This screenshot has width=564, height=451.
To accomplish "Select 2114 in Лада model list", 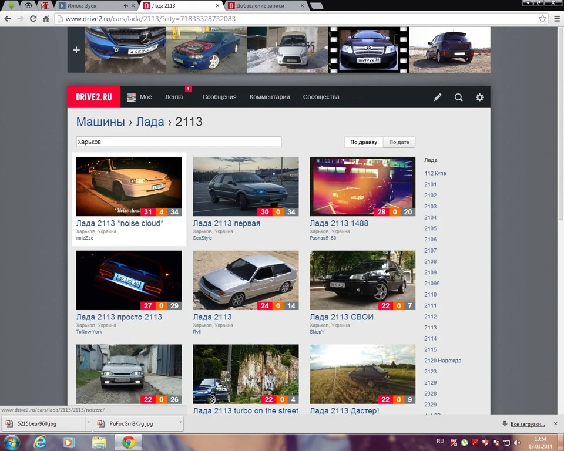I will coord(430,338).
